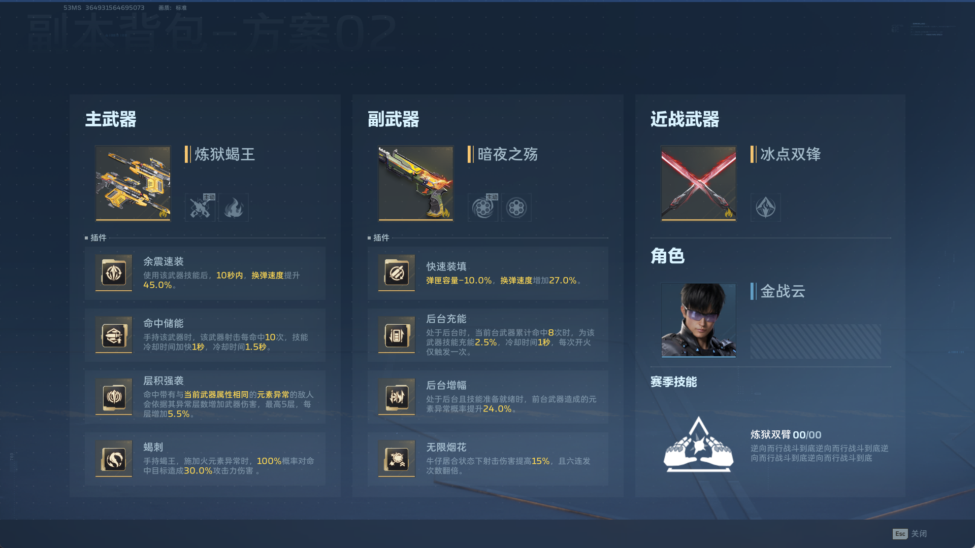This screenshot has height=548, width=975.
Task: Open the 后台充能 plugin icon
Action: [397, 335]
